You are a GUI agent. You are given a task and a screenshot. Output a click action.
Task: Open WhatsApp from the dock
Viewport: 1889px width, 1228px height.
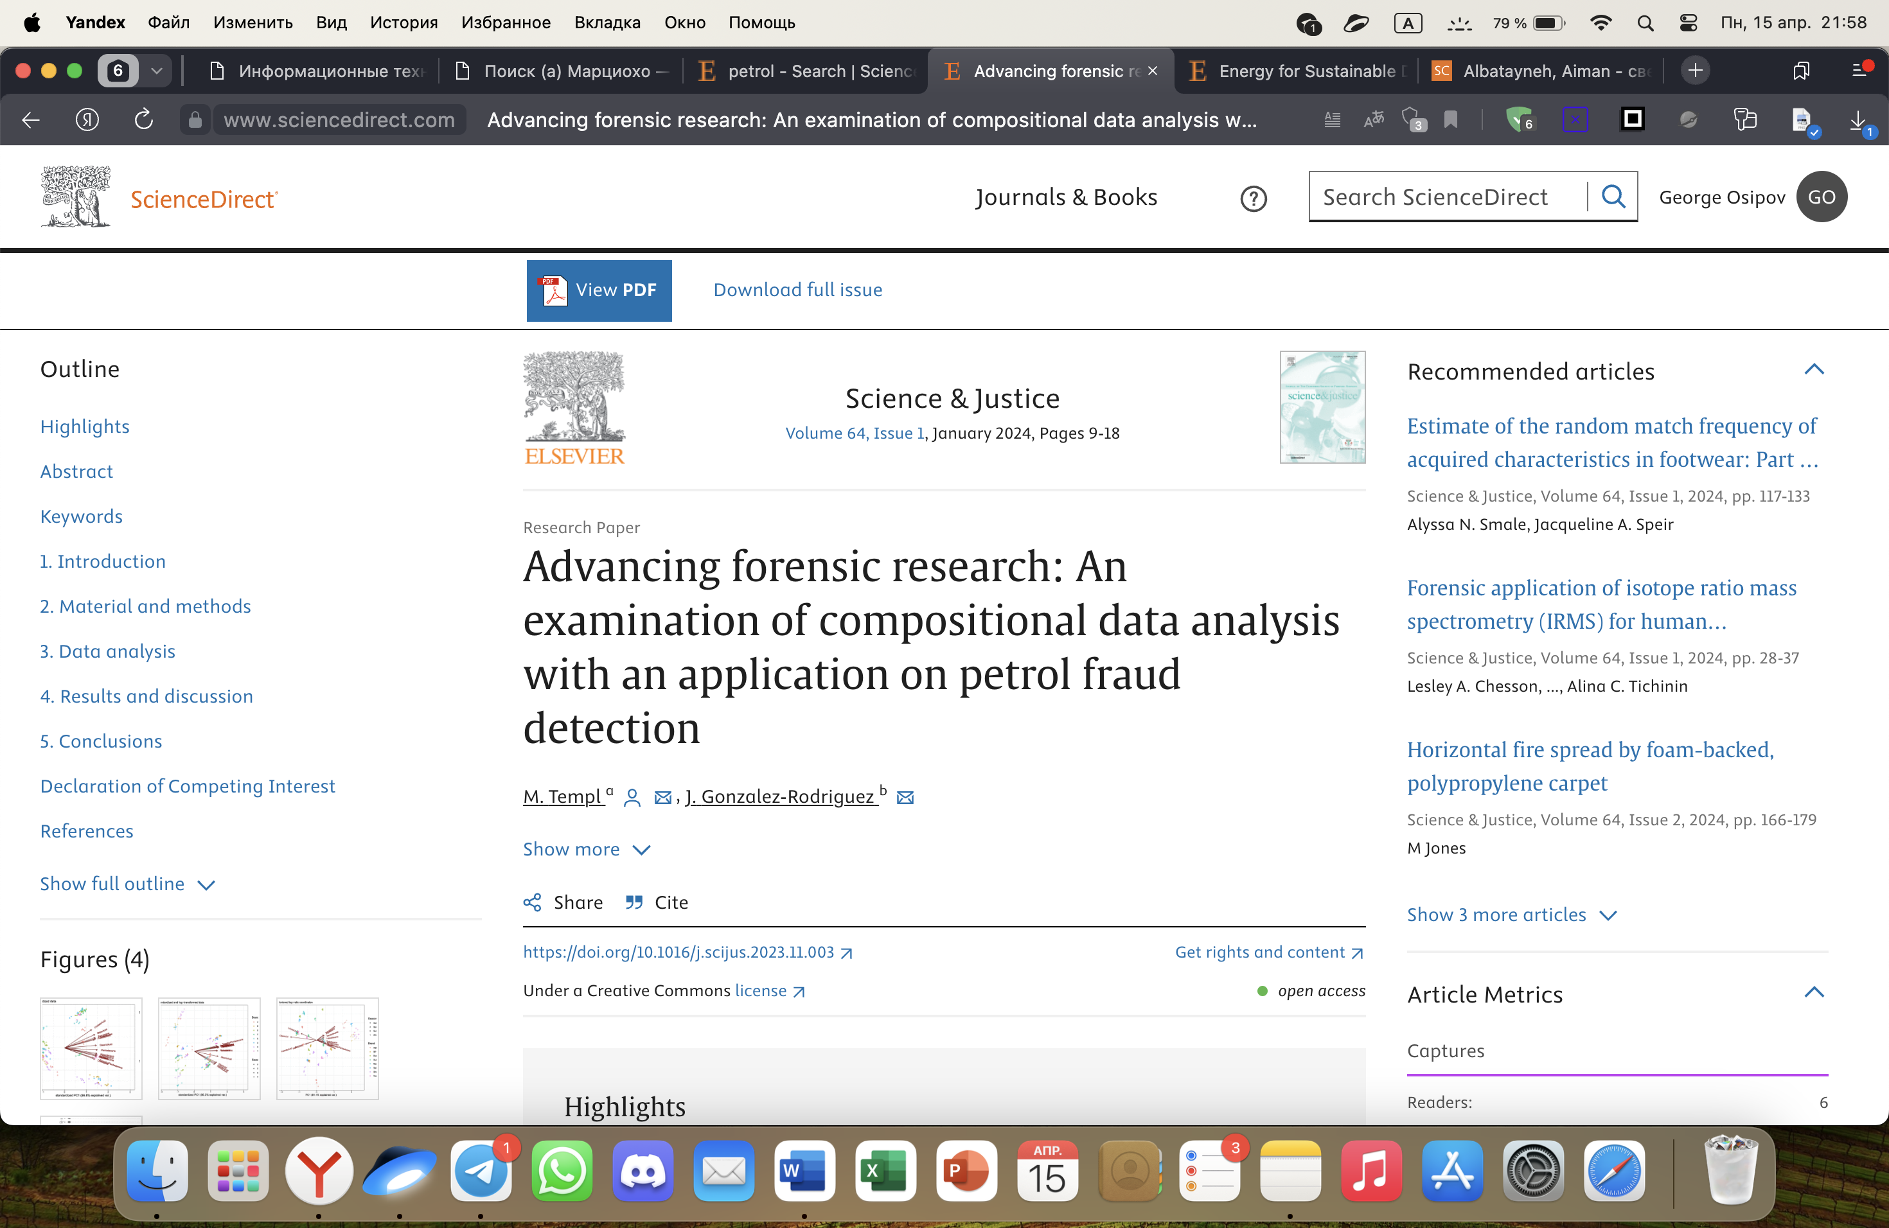[562, 1171]
